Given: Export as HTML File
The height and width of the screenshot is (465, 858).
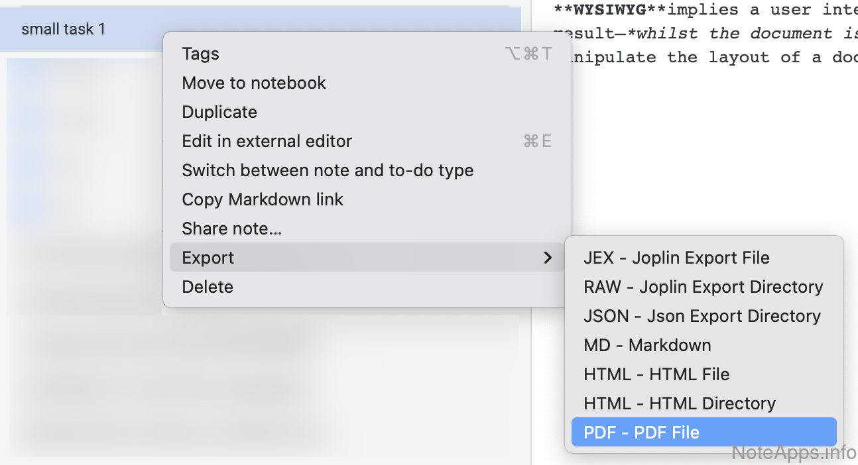Looking at the screenshot, I should point(656,375).
